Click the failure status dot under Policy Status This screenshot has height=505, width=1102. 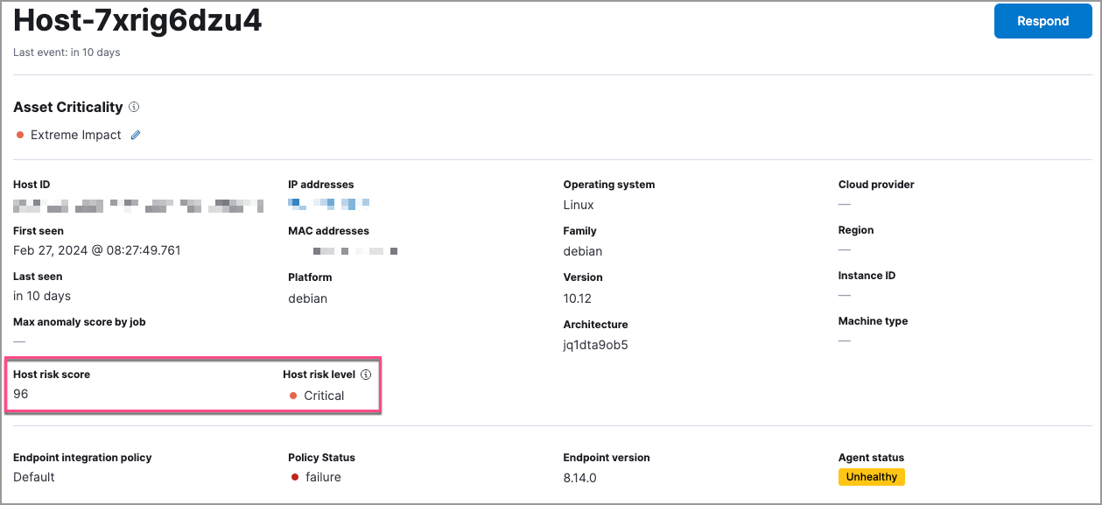click(293, 477)
